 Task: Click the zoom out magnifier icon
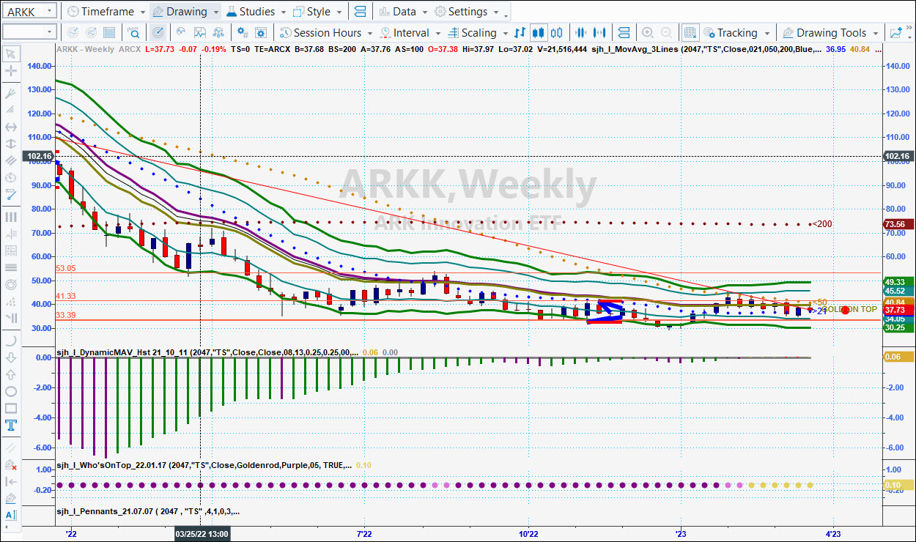pos(666,32)
